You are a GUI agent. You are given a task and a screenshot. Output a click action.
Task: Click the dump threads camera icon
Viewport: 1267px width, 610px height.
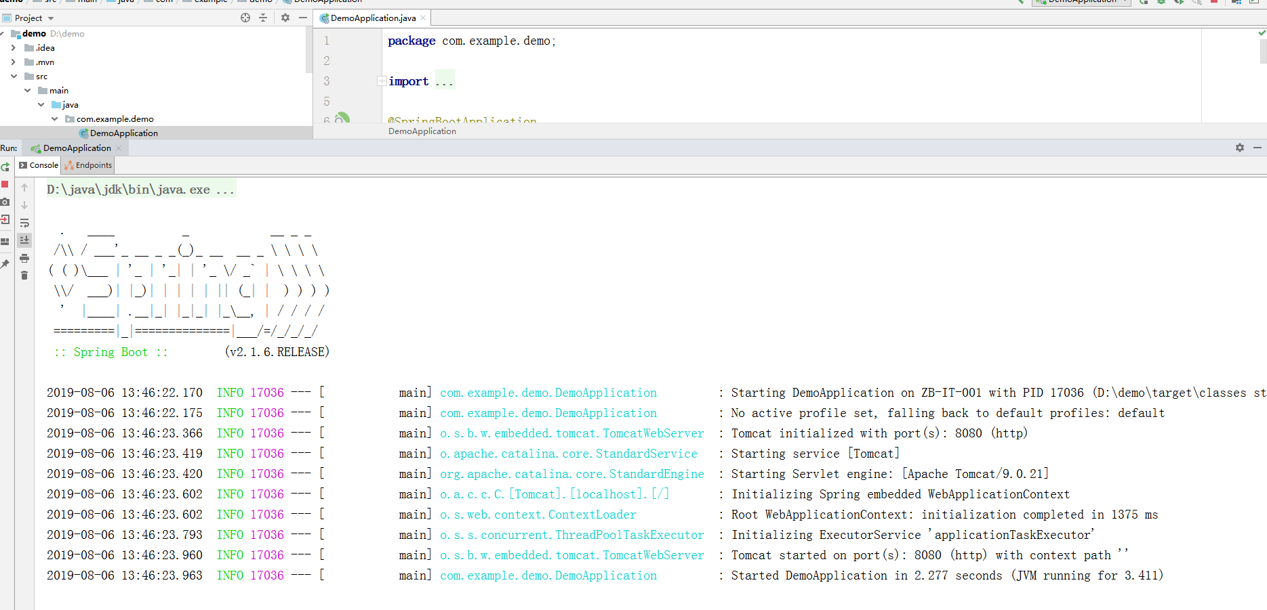5,202
